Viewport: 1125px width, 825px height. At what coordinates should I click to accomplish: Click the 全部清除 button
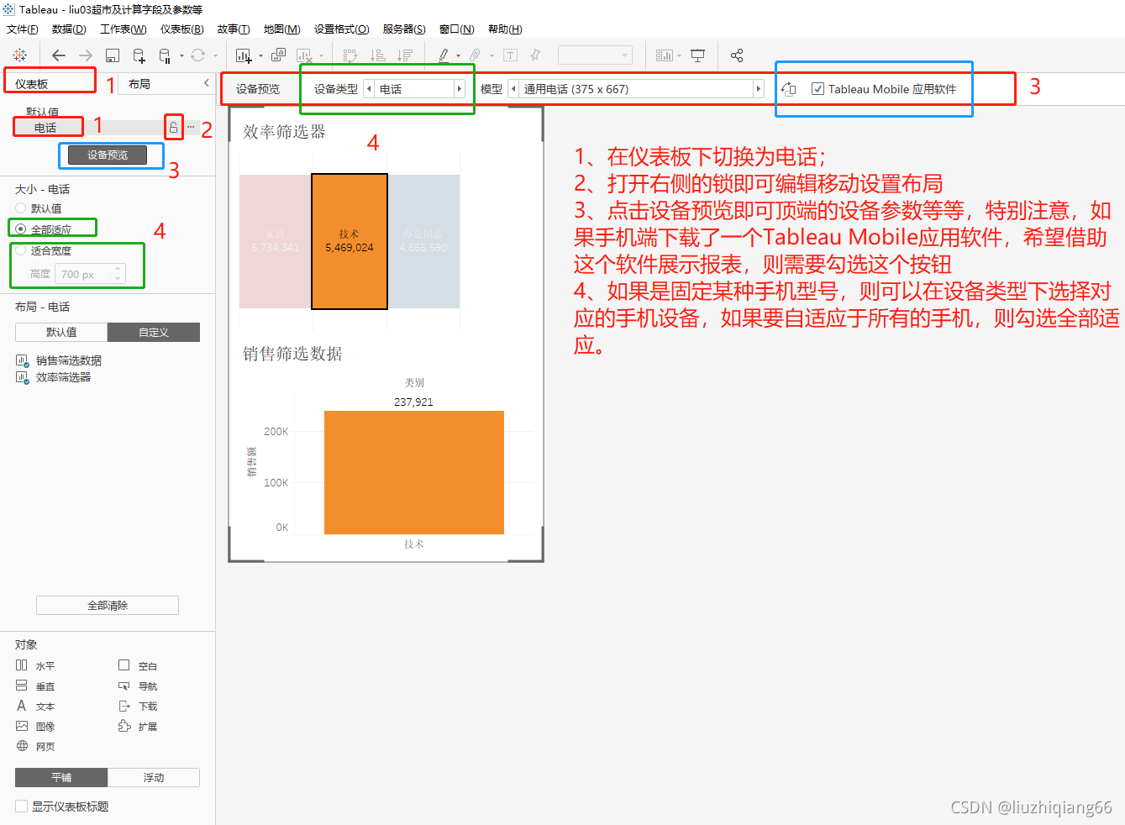click(108, 605)
